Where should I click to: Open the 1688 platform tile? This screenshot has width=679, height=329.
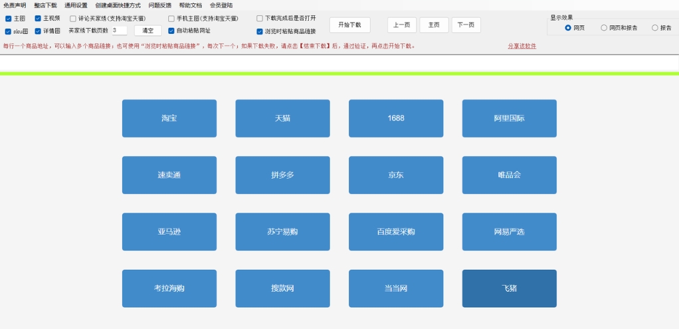tap(396, 118)
